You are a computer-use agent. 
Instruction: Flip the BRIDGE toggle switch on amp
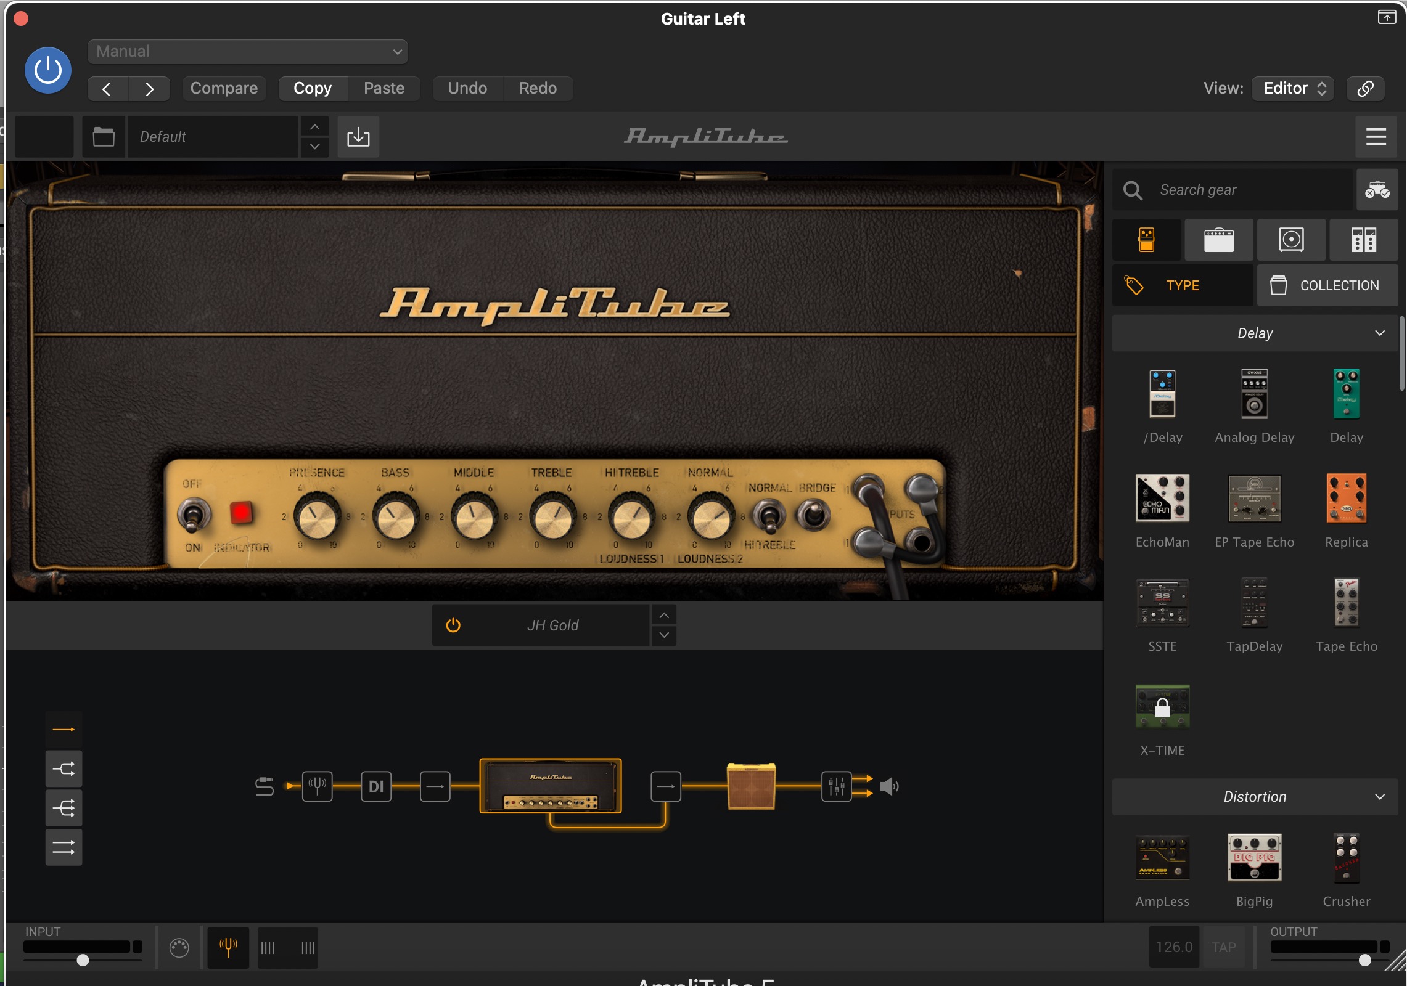[x=813, y=515]
